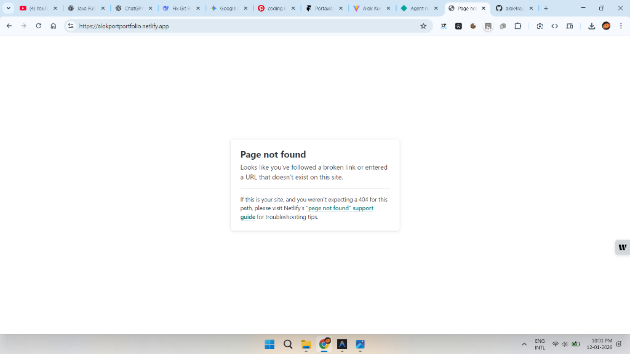Viewport: 630px width, 354px height.
Task: Open the tab search dropdown arrow
Action: 9,9
